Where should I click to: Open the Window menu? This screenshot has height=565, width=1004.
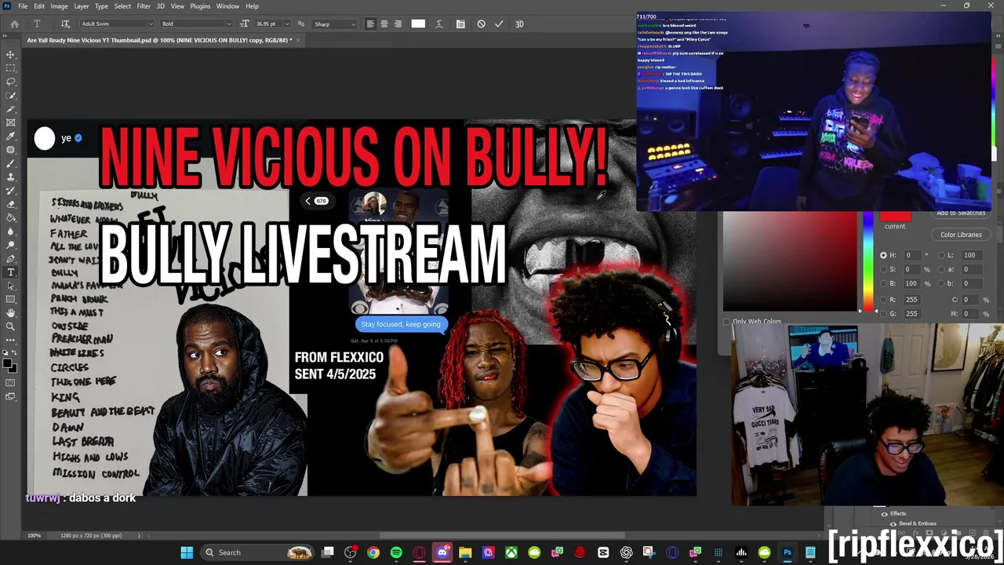click(x=227, y=6)
